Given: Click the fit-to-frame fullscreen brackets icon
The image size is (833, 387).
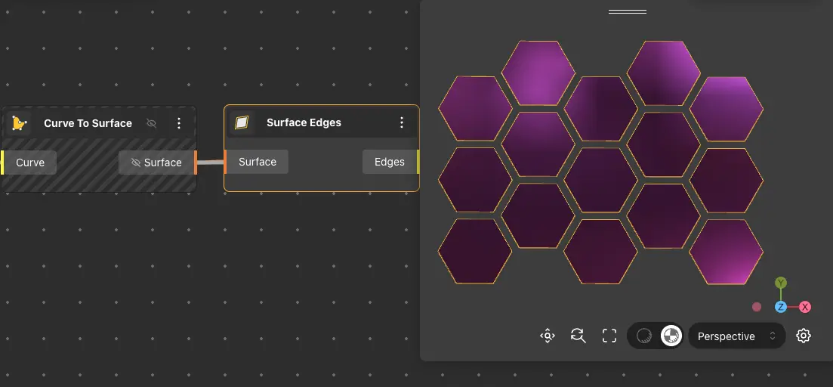Looking at the screenshot, I should [x=609, y=336].
